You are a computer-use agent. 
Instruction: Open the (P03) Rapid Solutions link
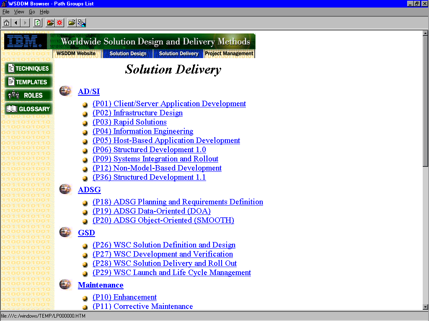[129, 122]
